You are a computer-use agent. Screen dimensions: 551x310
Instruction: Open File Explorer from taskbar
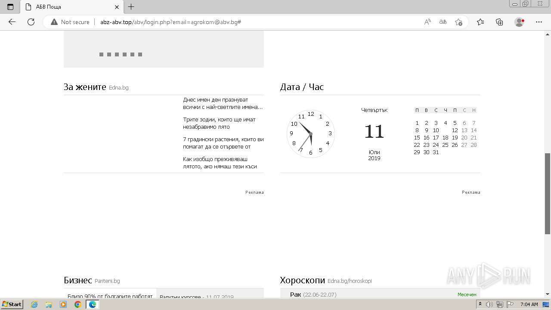tap(49, 304)
